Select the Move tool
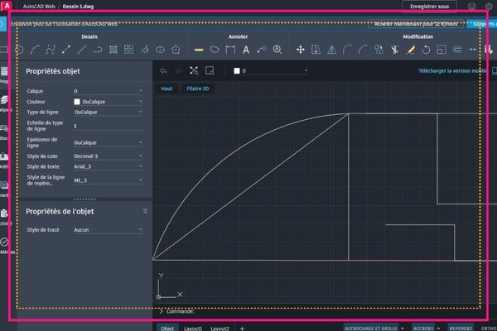Screen dimensions: 497x331 pyautogui.click(x=300, y=50)
